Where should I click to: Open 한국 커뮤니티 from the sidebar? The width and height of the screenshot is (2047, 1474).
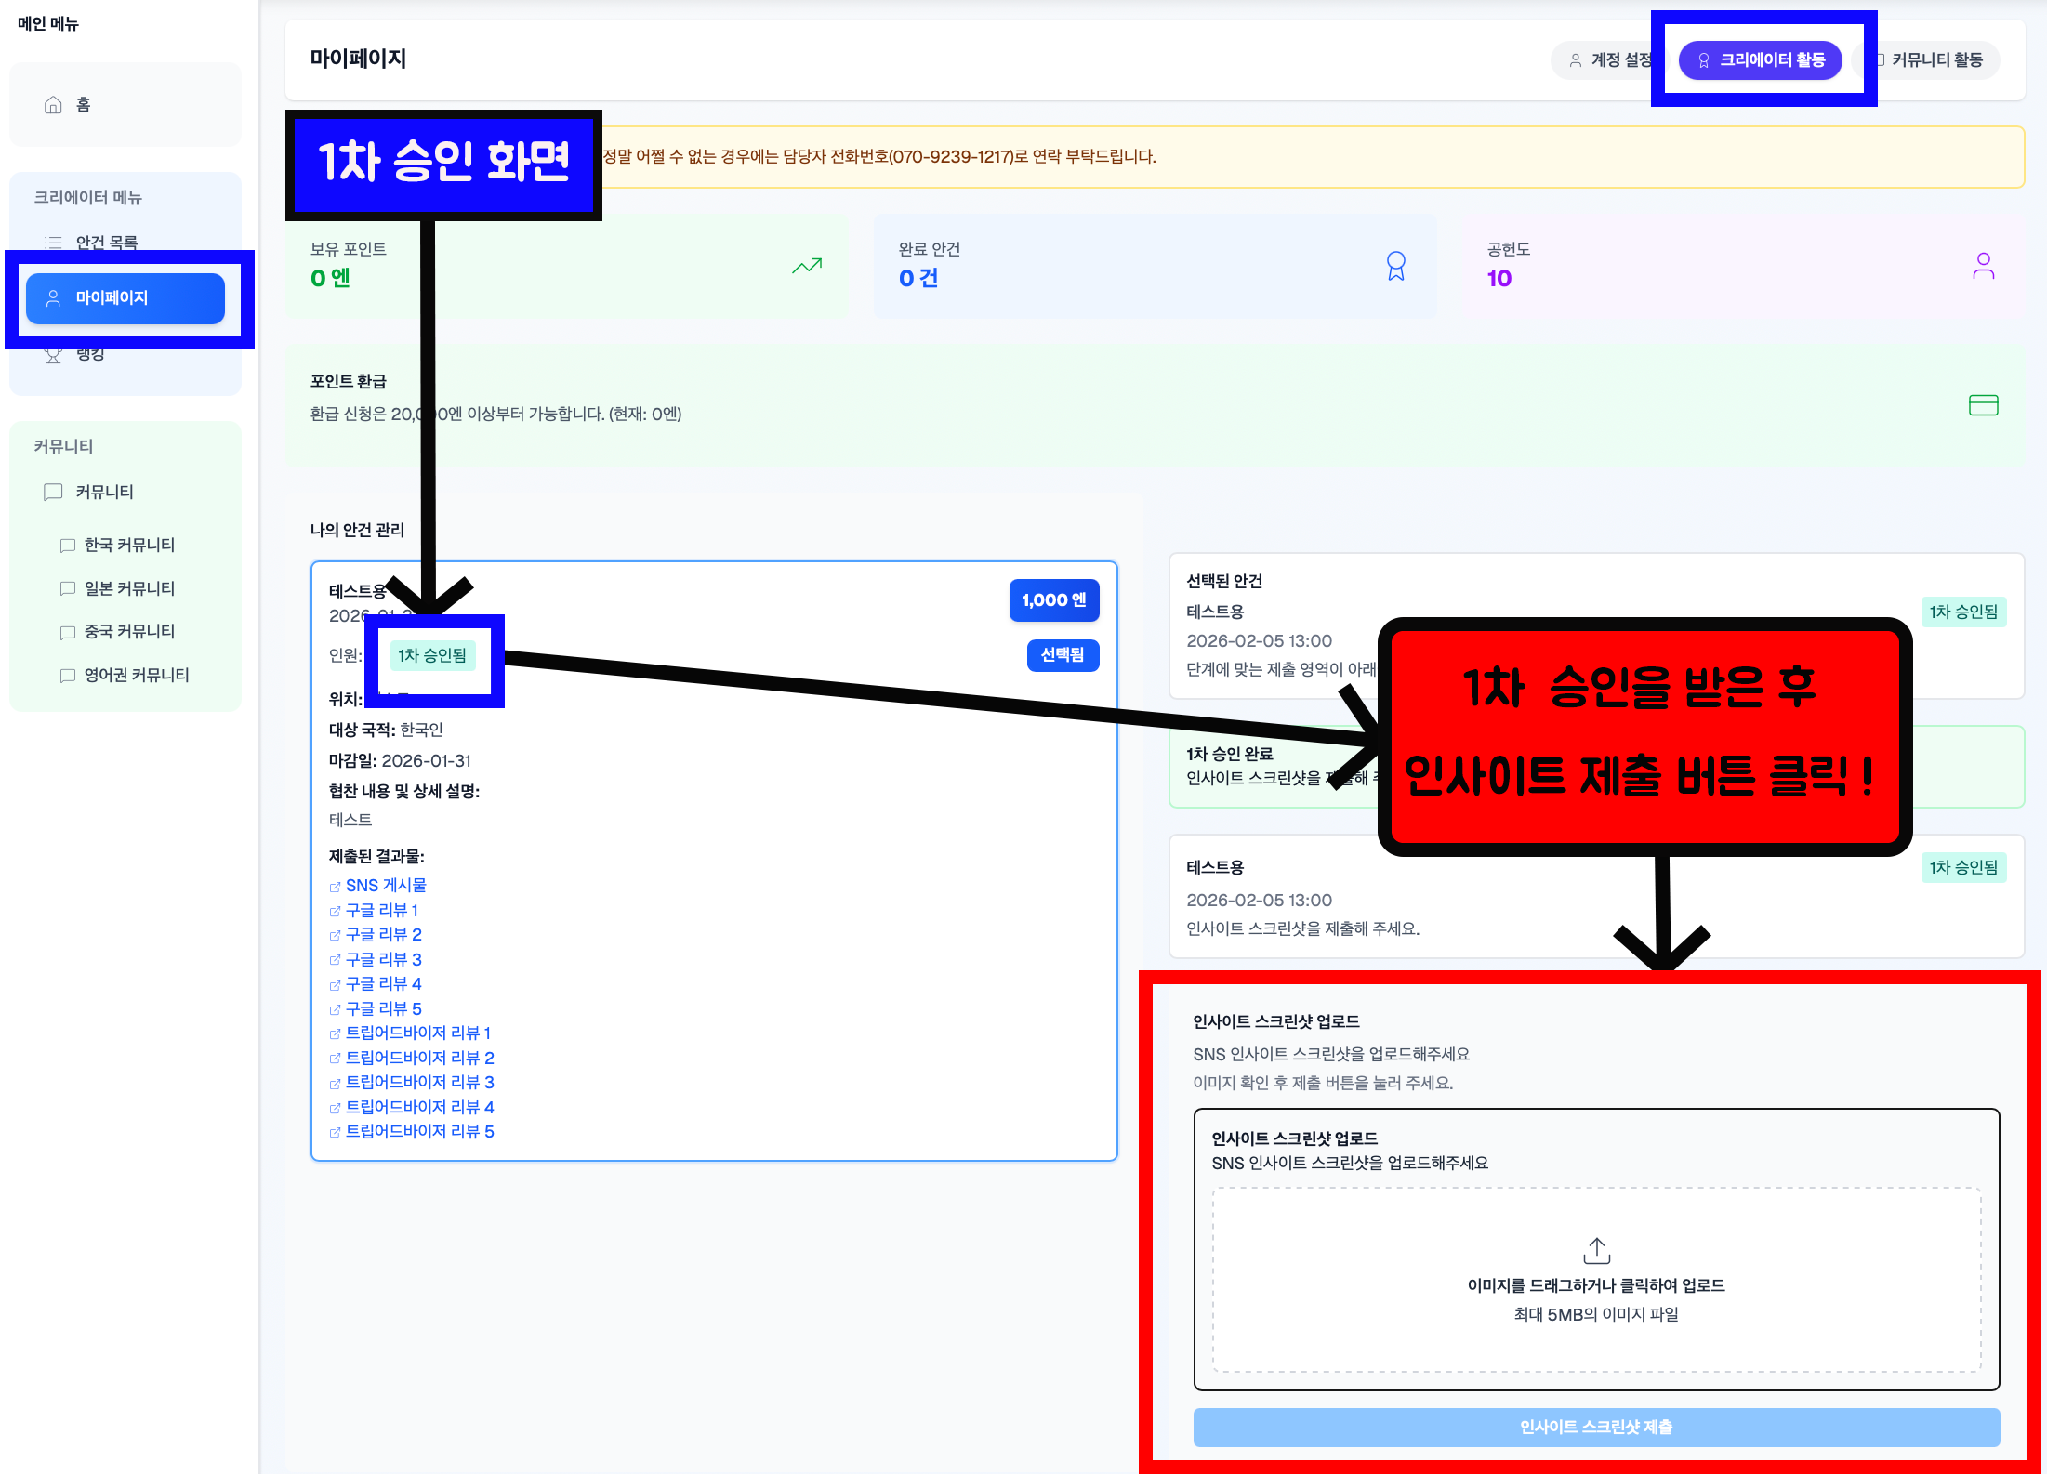click(129, 546)
